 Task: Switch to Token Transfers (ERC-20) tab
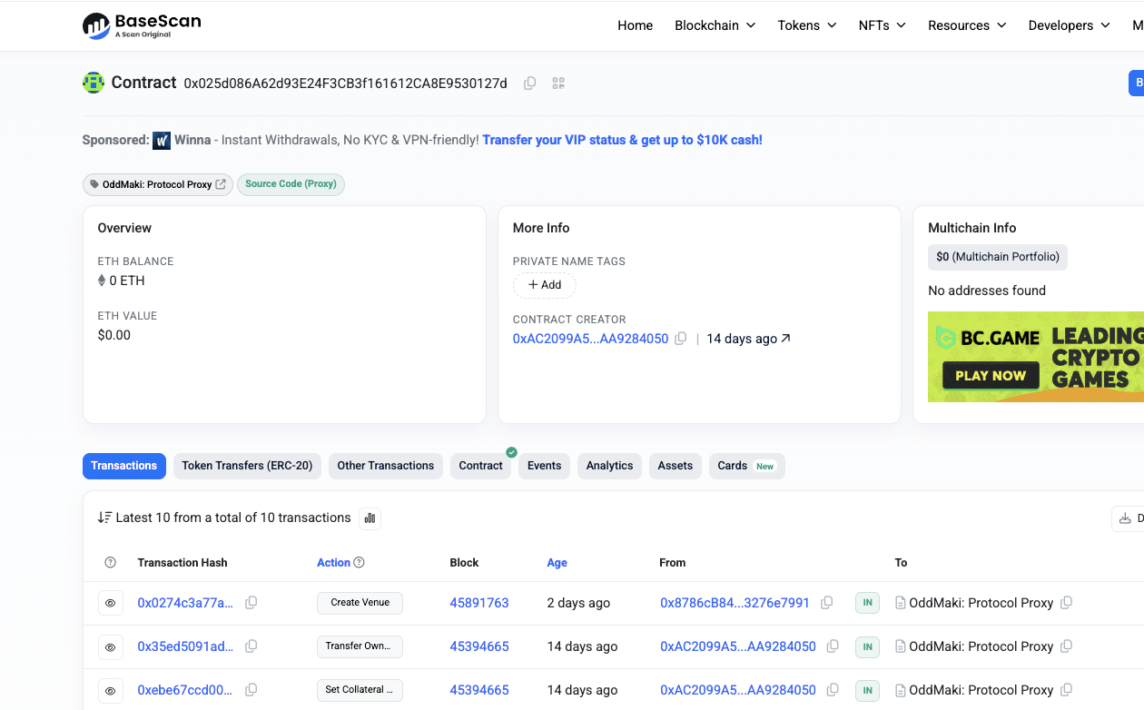[247, 466]
